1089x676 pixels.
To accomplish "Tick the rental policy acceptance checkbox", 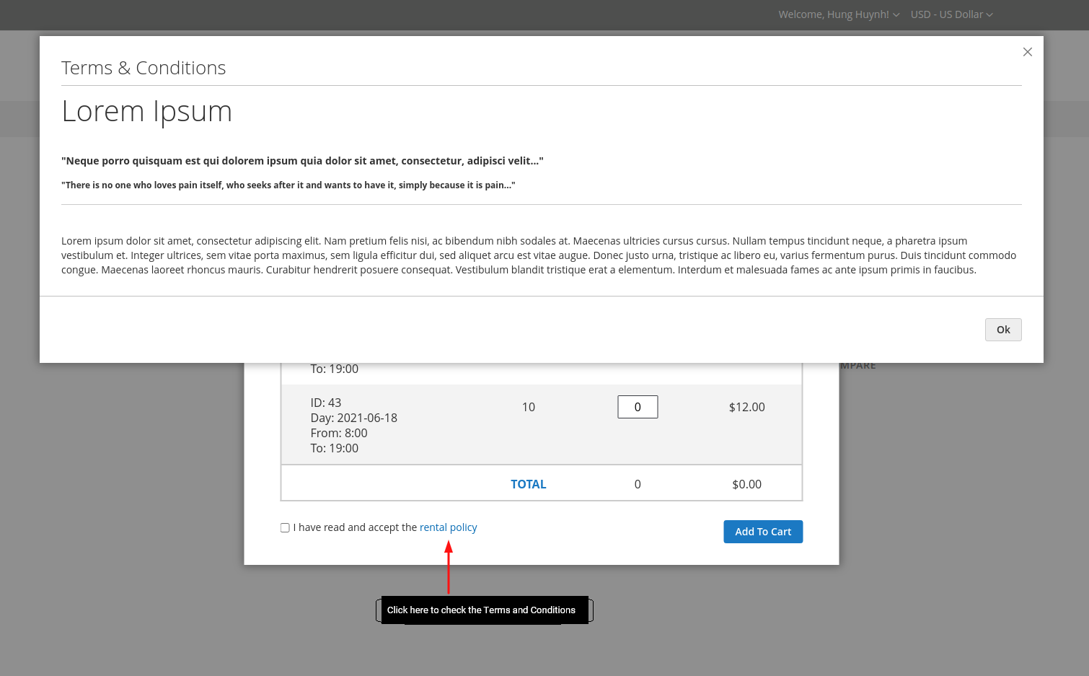I will point(285,528).
